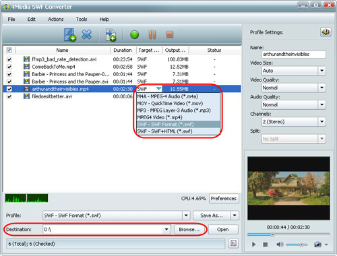337x256 pixels.
Task: Click '100.83MB' output size cell
Action: [178, 59]
